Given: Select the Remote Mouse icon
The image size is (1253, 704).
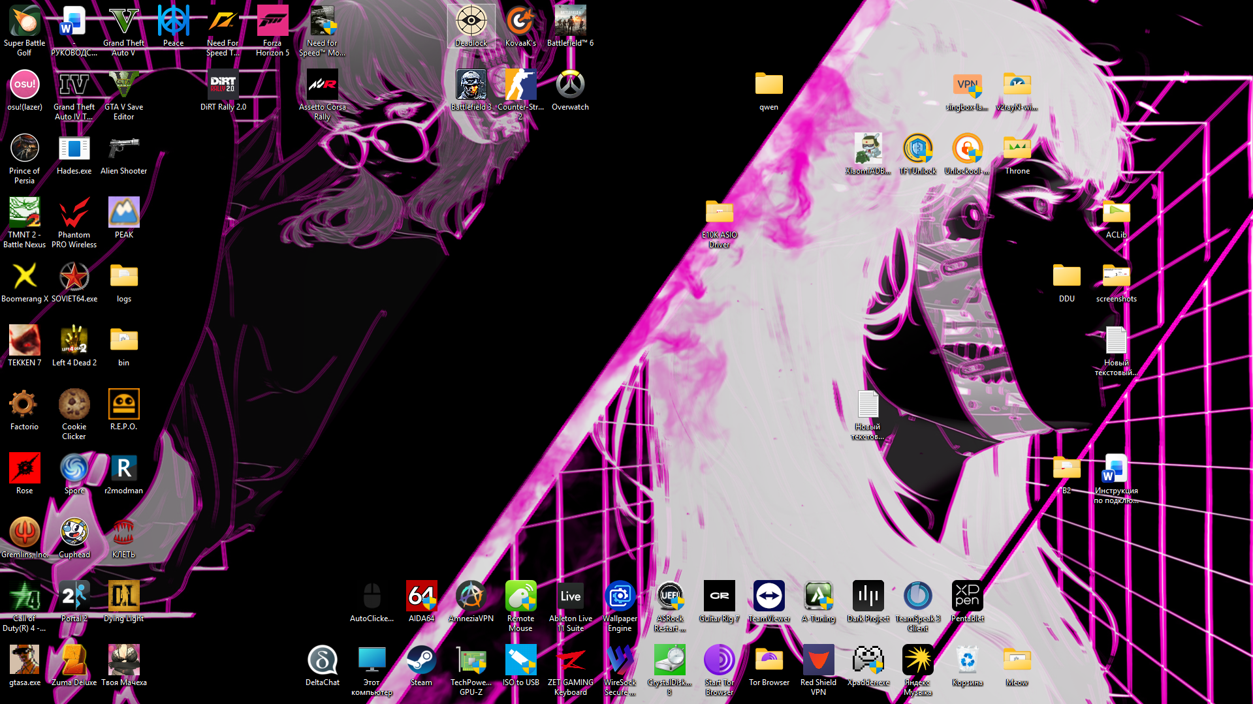Looking at the screenshot, I should coord(521,605).
